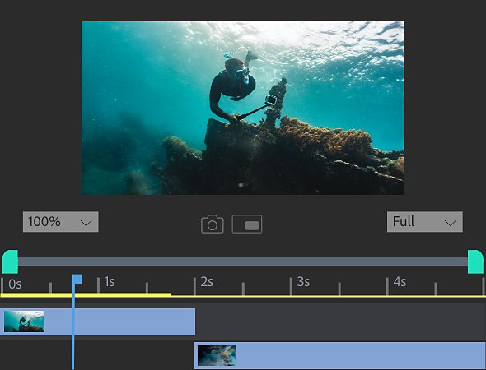Click the 4s mark on time ruler
This screenshot has height=370, width=486.
[400, 282]
